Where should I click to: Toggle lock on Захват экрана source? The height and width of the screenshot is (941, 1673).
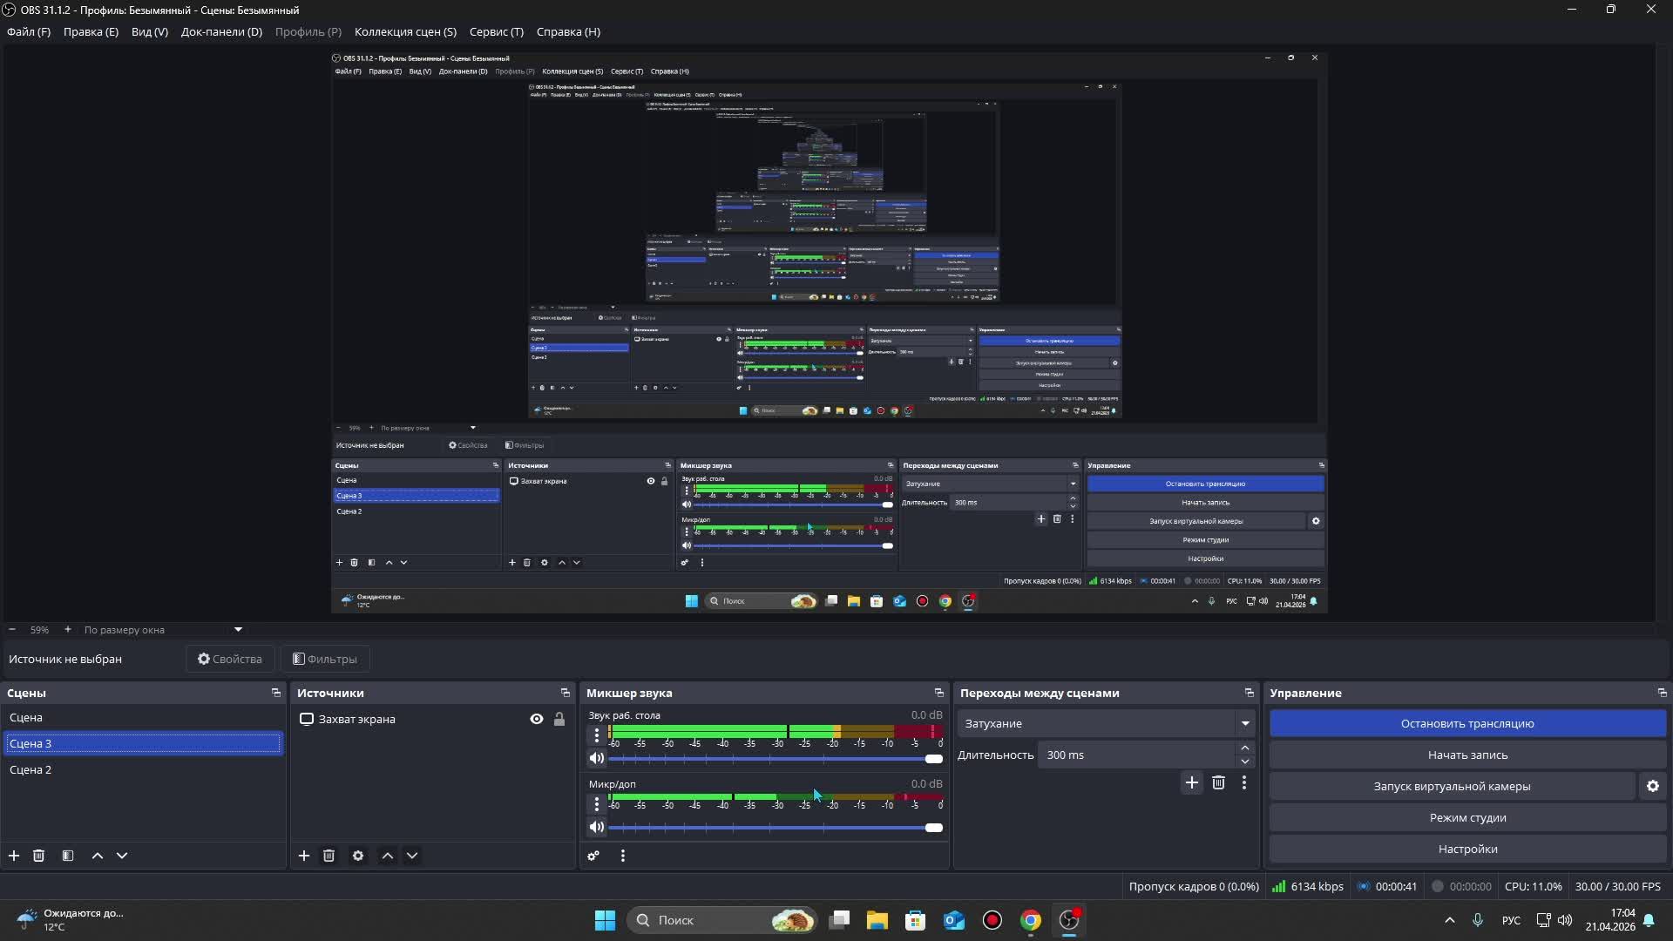click(x=559, y=719)
